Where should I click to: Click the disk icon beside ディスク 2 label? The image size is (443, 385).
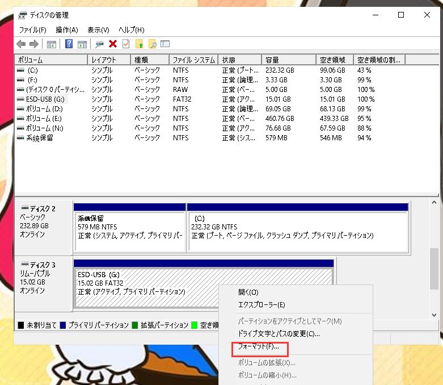click(x=25, y=208)
